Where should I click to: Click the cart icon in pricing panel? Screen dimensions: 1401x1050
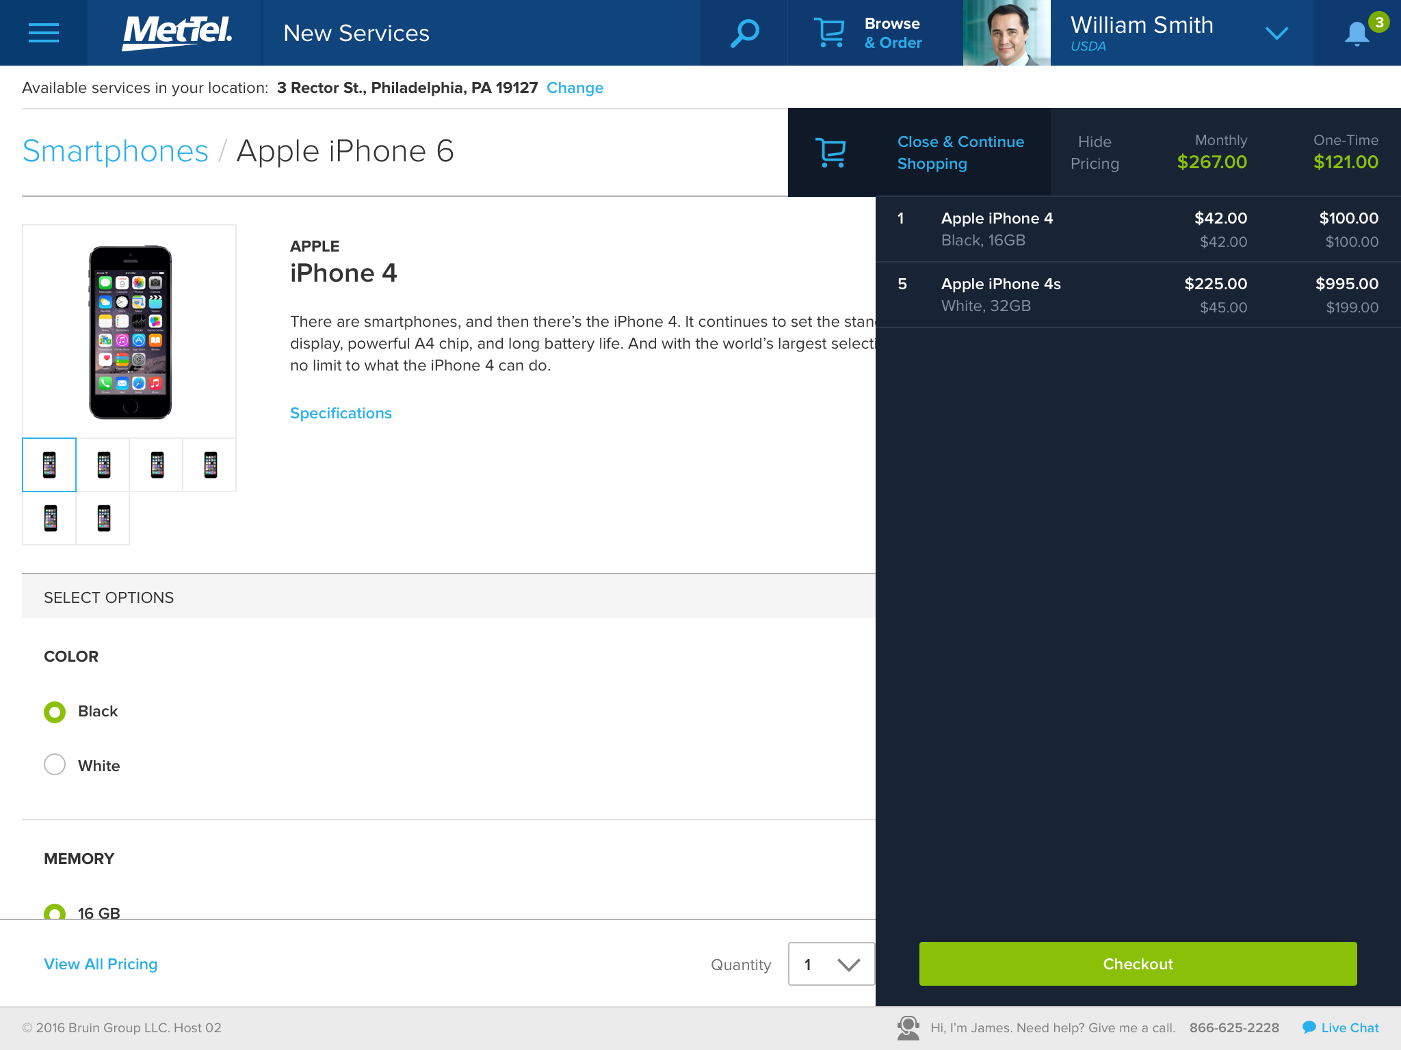click(831, 152)
